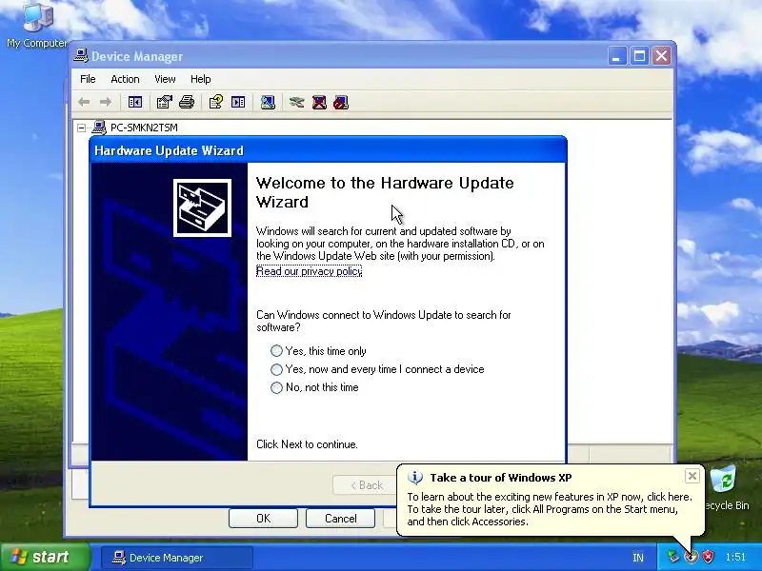
Task: Click the Take a tour of Windows XP balloon text
Action: (501, 478)
